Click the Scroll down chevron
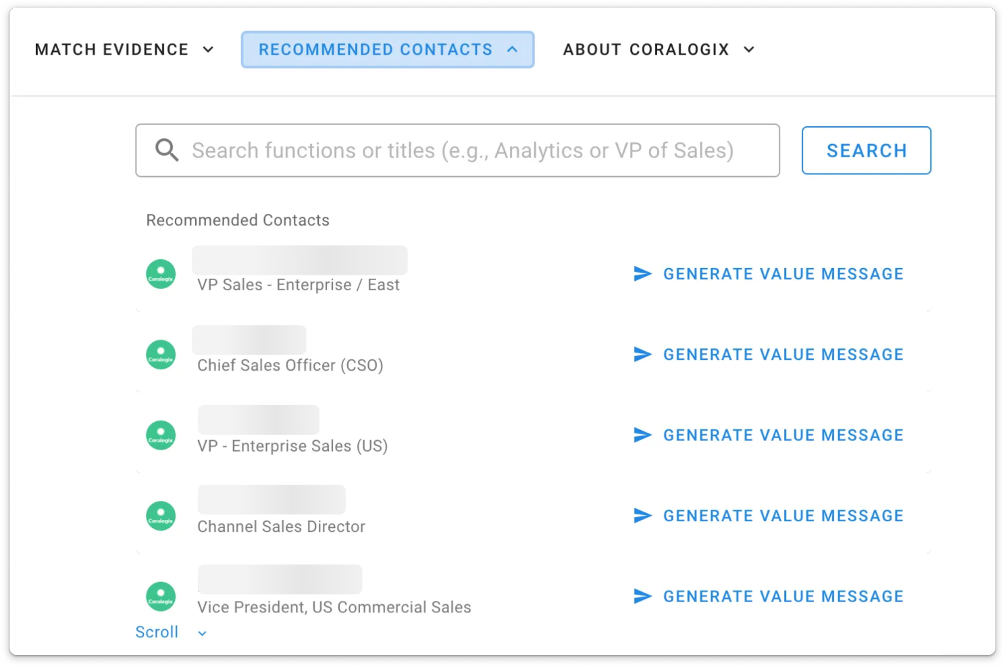The height and width of the screenshot is (667, 1005). pyautogui.click(x=202, y=633)
